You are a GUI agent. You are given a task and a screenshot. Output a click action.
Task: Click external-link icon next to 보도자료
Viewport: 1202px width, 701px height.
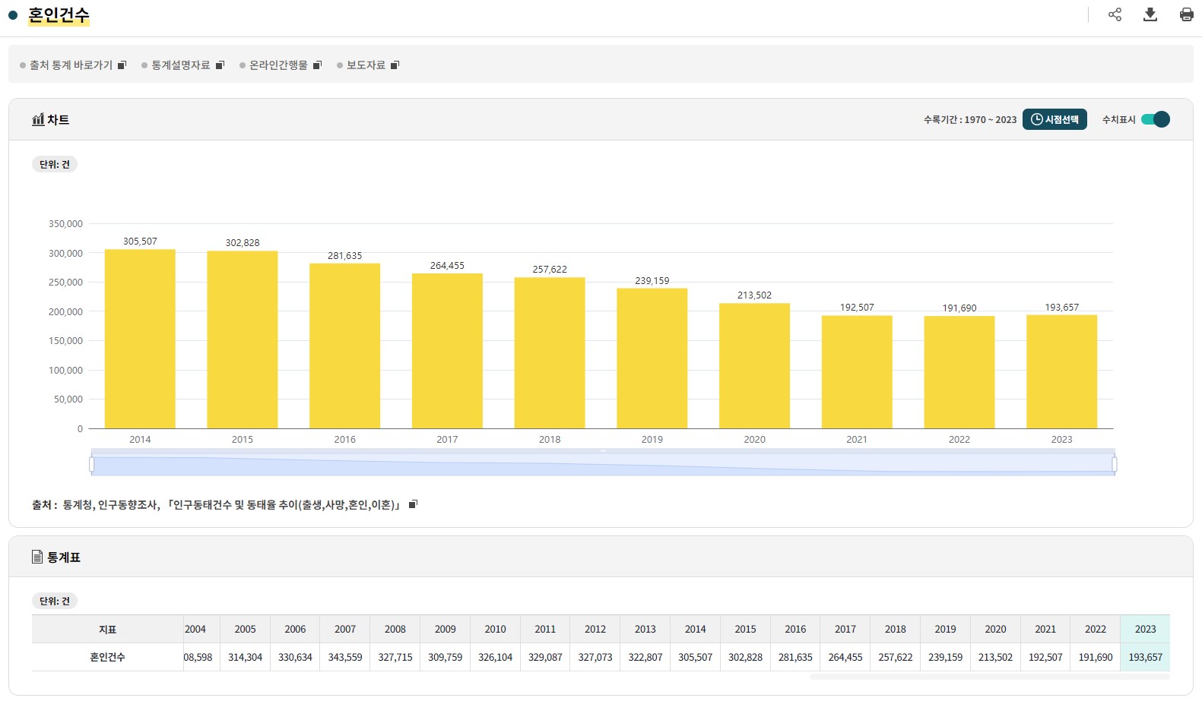click(x=395, y=65)
